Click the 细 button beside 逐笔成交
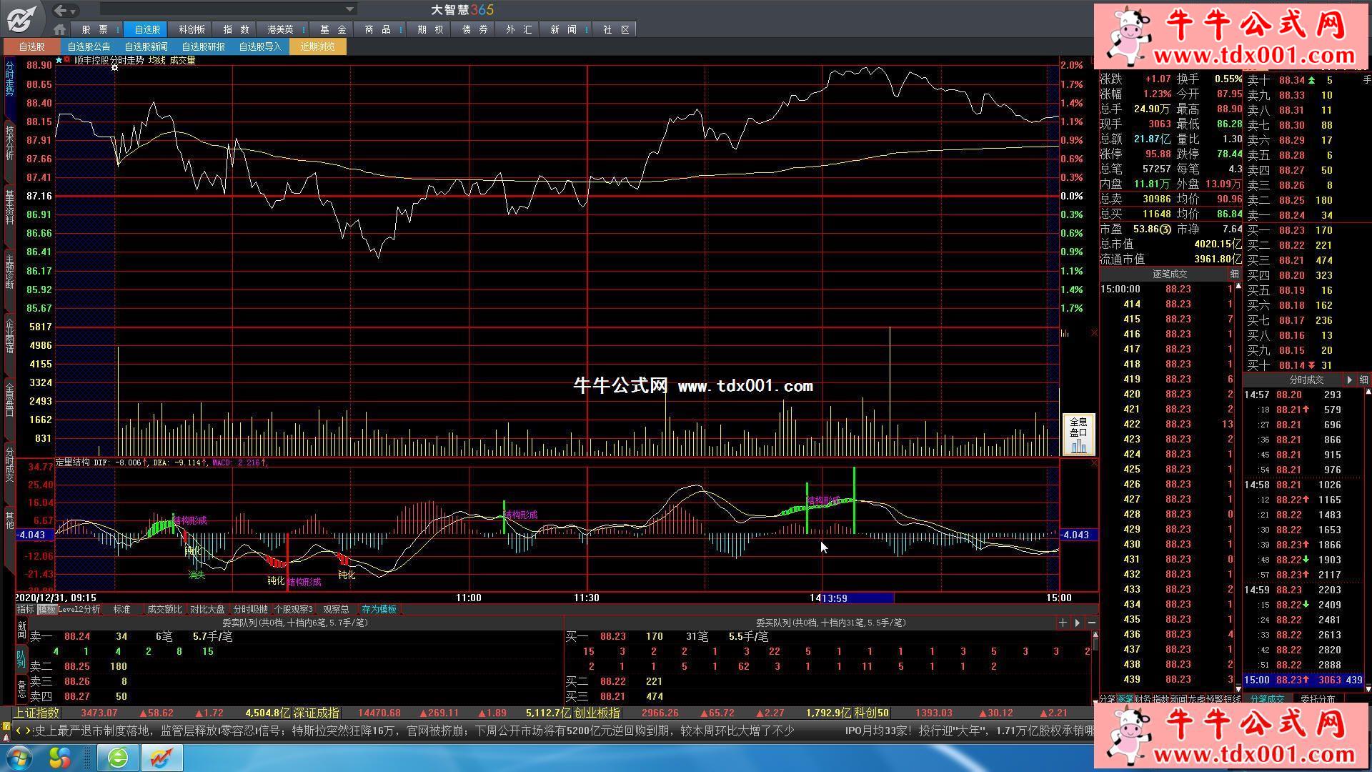The width and height of the screenshot is (1372, 772). pyautogui.click(x=1234, y=274)
